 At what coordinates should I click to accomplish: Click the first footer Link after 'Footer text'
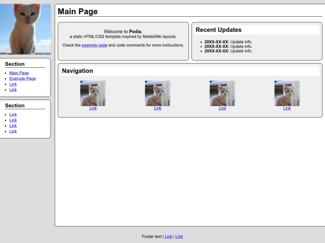[169, 236]
